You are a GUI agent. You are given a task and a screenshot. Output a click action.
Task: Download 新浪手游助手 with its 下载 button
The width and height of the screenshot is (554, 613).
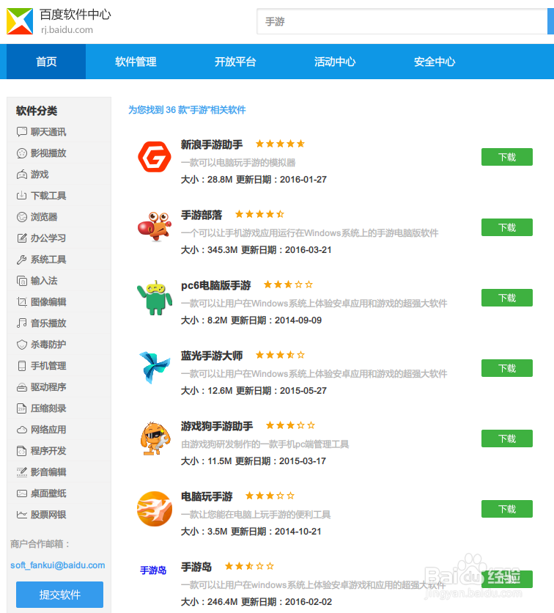point(506,157)
